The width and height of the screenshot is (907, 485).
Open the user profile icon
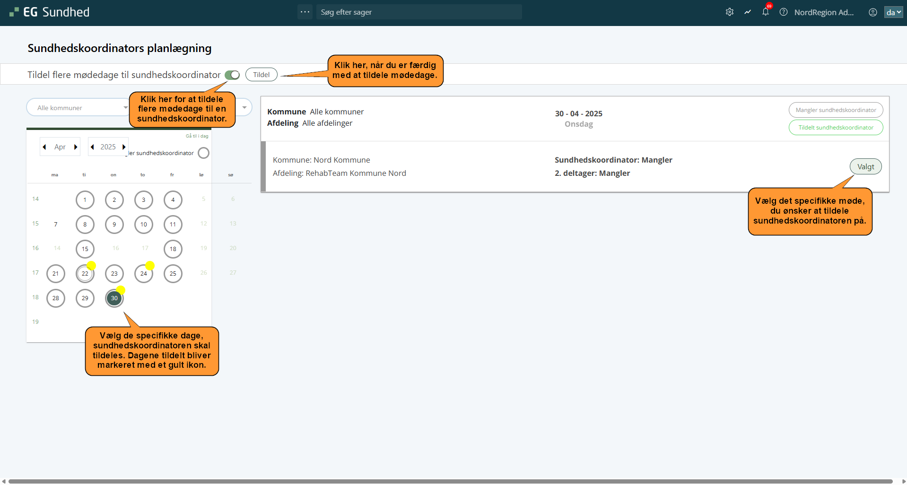point(873,12)
